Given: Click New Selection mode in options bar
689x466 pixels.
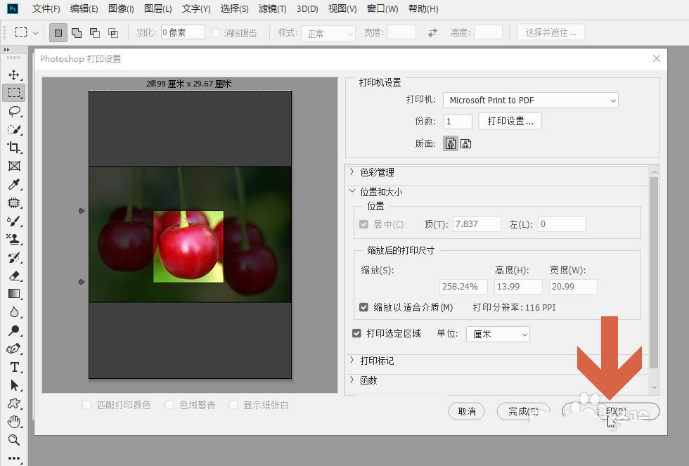Looking at the screenshot, I should (58, 33).
